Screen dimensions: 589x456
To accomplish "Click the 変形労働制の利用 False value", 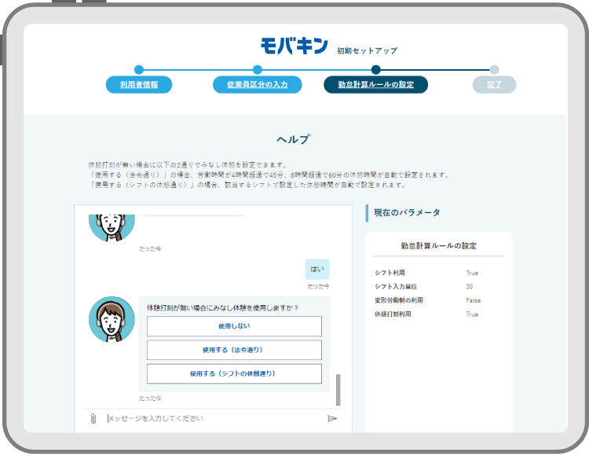I will tap(474, 300).
